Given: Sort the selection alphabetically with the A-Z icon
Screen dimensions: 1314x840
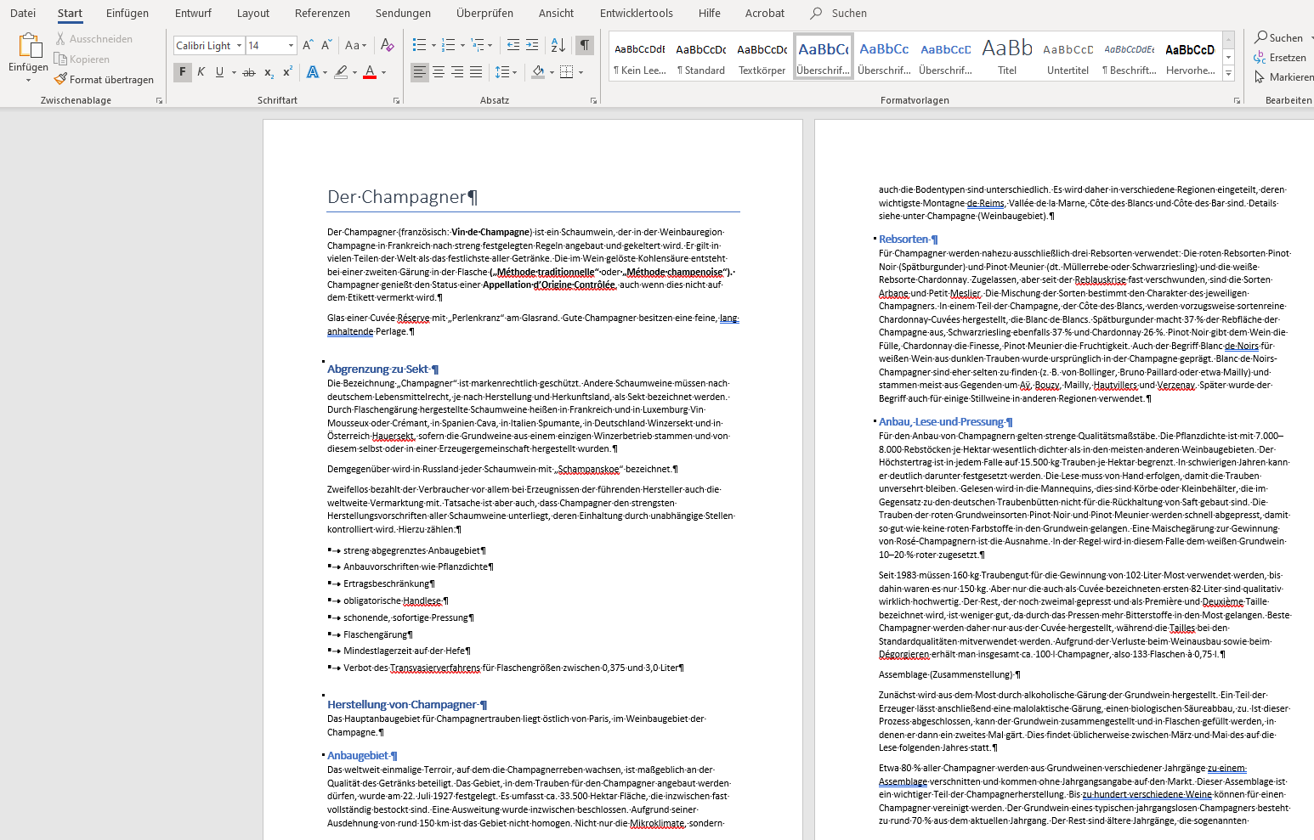Looking at the screenshot, I should (x=558, y=45).
